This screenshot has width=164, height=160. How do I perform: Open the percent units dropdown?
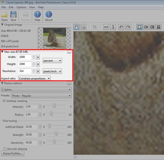click(x=52, y=61)
